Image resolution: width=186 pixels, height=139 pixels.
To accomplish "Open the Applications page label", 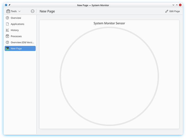I will coord(18,24).
